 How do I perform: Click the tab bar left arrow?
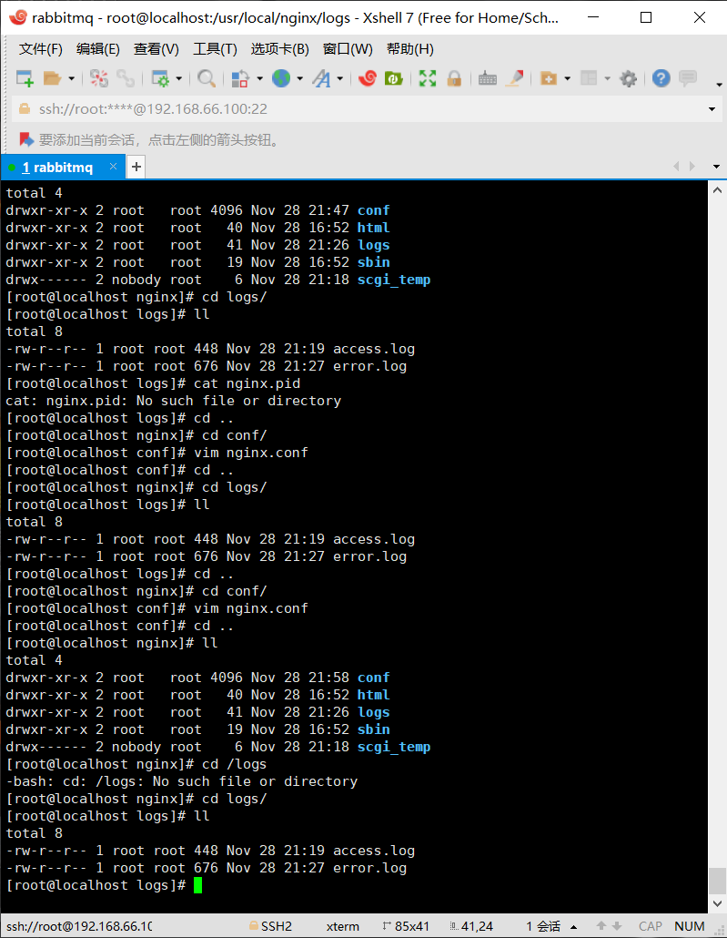tap(676, 167)
